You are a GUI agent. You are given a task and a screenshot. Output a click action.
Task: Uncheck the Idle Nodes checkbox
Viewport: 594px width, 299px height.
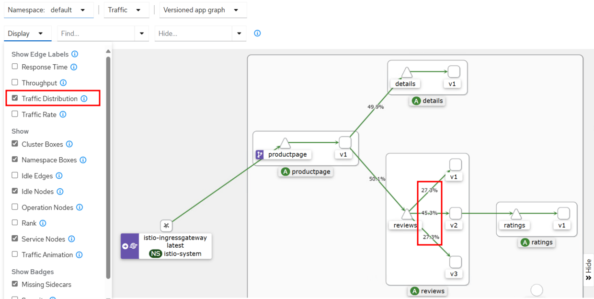pos(15,191)
